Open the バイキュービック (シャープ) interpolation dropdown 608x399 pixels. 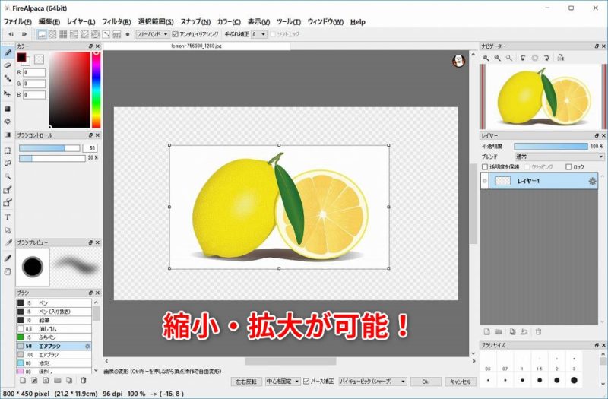pyautogui.click(x=372, y=381)
